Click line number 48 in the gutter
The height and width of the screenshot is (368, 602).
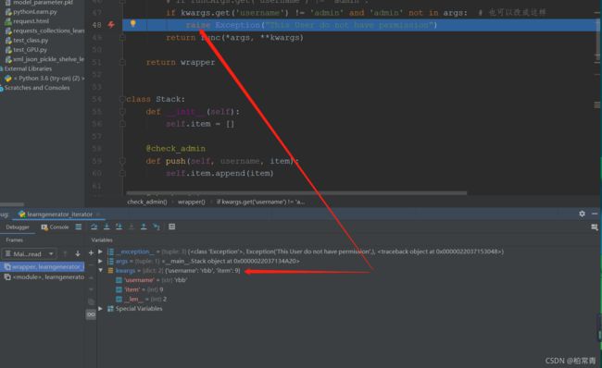[x=96, y=25]
